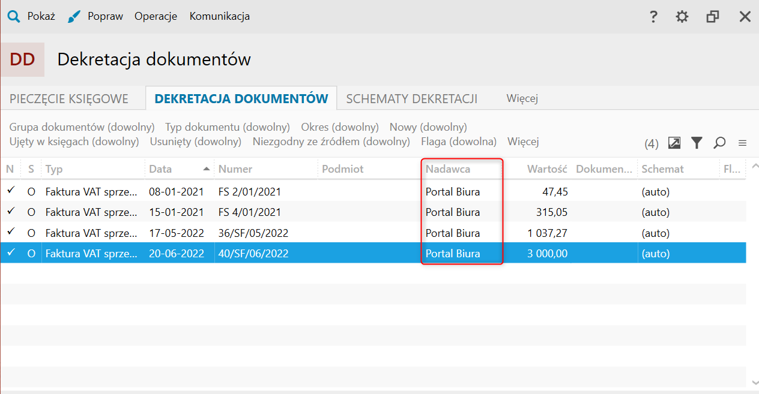Select cell with date 20-06-2022
Viewport: 759px width, 394px height.
(177, 253)
